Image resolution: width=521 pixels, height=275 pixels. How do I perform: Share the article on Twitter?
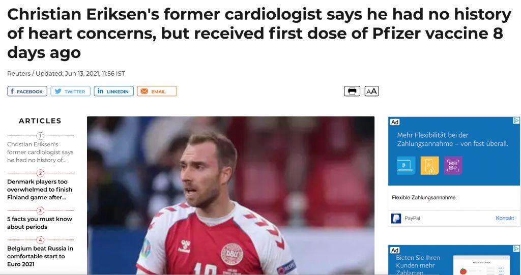pos(70,91)
